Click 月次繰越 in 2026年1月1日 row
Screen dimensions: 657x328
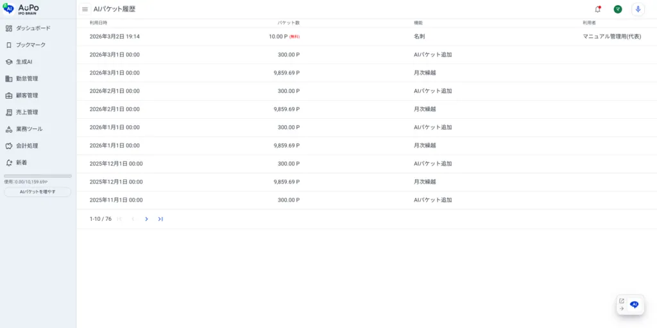pyautogui.click(x=425, y=146)
